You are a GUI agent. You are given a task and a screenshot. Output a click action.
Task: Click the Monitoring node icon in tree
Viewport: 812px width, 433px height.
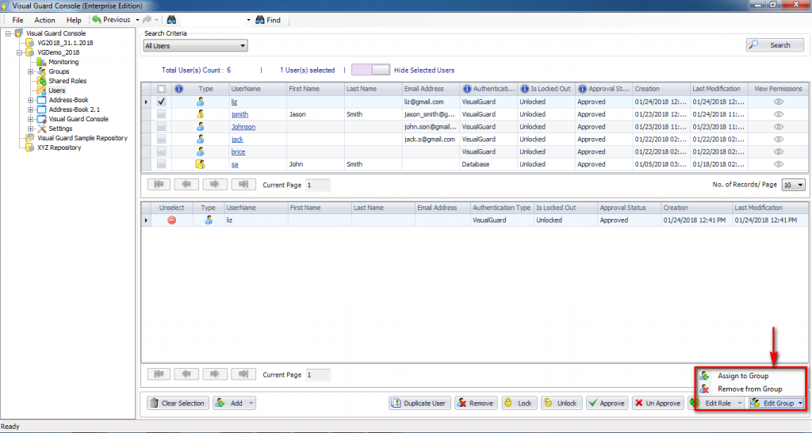(41, 62)
